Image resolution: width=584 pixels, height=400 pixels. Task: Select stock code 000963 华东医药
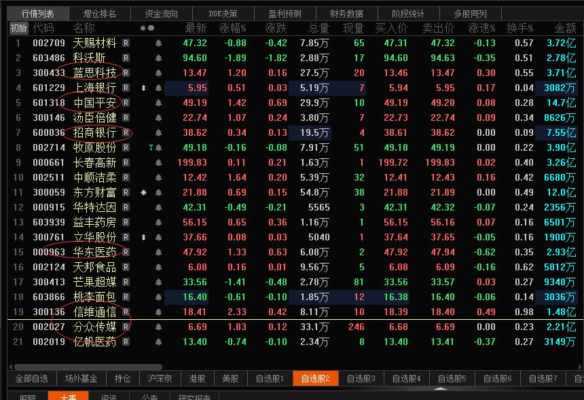pos(49,252)
